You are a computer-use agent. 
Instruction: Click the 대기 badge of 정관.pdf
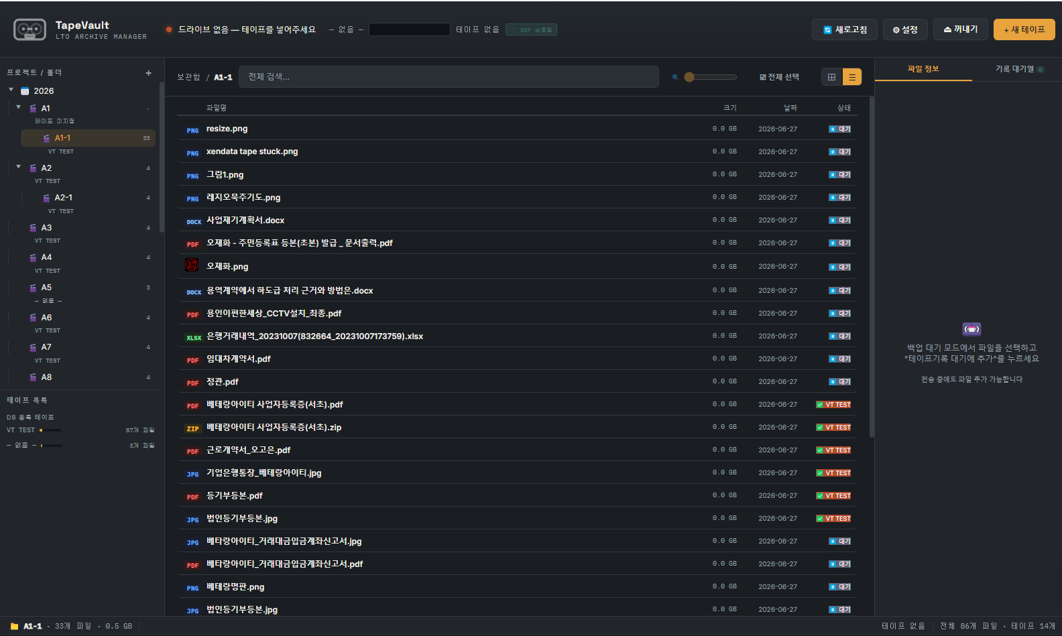[x=840, y=382]
